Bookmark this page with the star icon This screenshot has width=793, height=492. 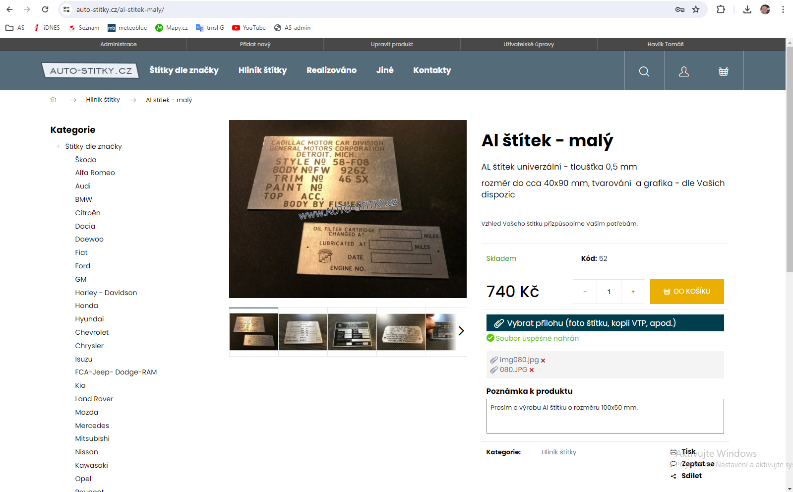pyautogui.click(x=696, y=9)
